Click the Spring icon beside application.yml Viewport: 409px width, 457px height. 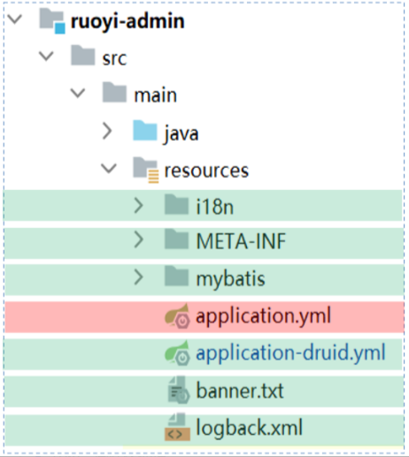[177, 316]
